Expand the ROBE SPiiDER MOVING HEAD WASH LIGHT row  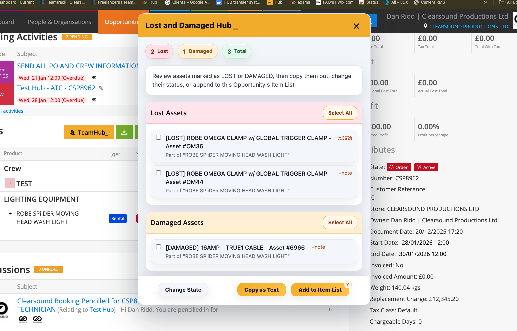point(10,214)
